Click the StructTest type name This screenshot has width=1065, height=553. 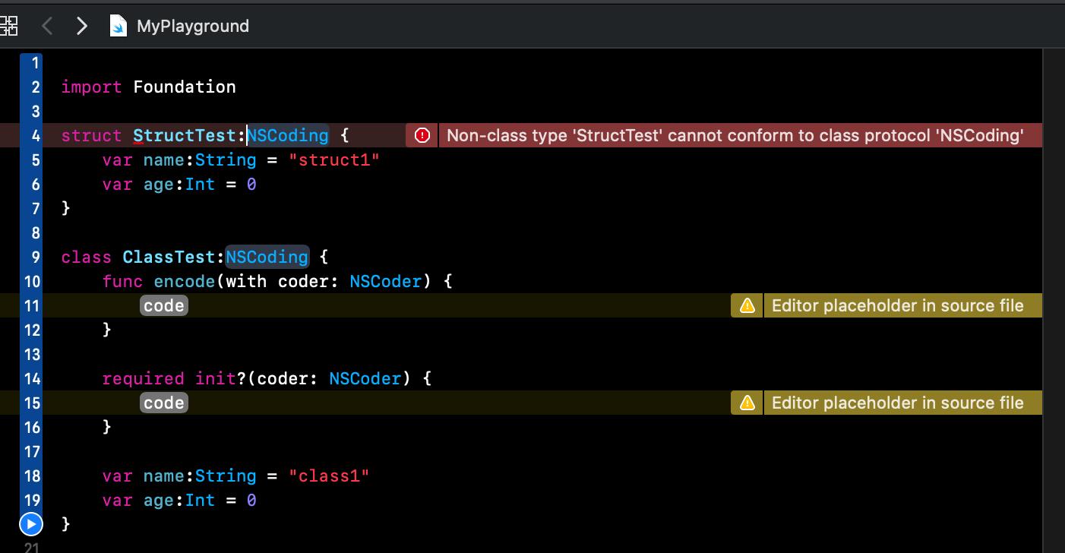point(185,135)
